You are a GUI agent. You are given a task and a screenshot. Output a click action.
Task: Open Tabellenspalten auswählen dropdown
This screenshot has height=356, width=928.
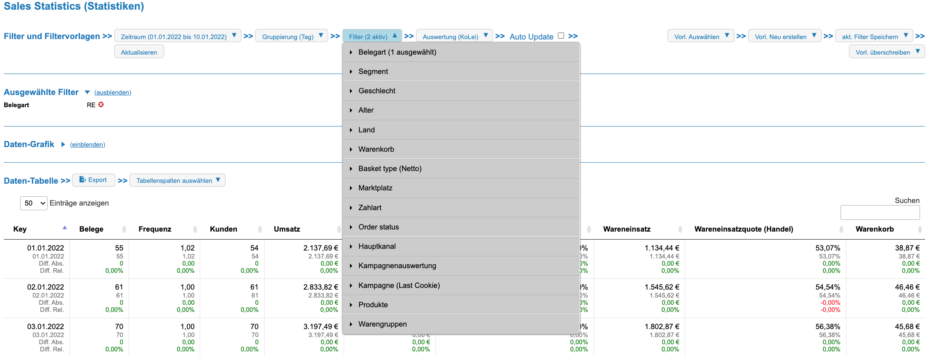[x=178, y=180]
